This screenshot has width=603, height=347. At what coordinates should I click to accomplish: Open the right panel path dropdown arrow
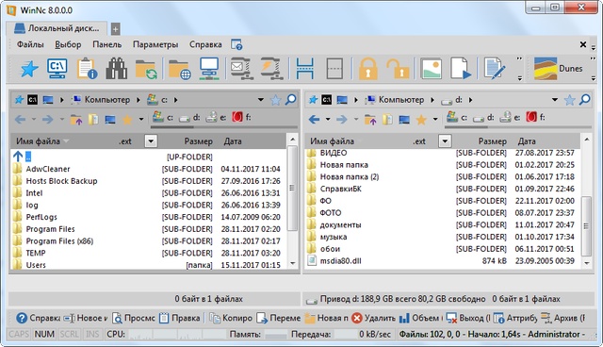point(555,100)
